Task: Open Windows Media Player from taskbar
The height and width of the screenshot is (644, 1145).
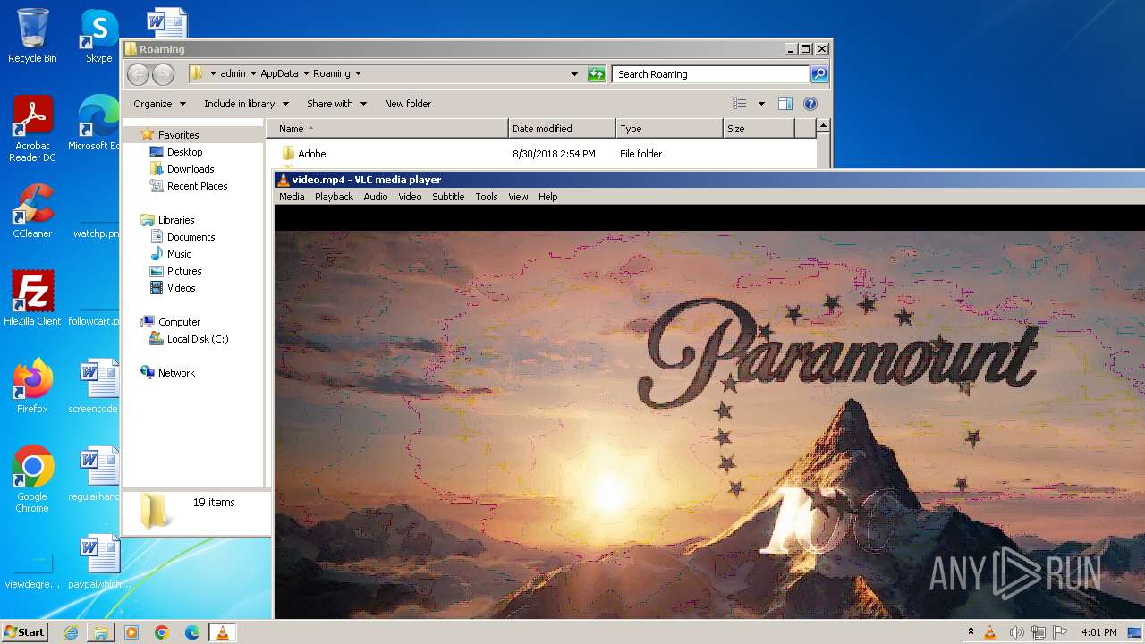Action: coord(131,632)
